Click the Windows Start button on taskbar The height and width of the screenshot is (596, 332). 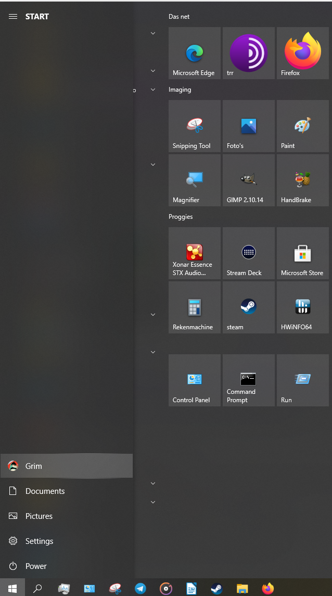coord(12,588)
